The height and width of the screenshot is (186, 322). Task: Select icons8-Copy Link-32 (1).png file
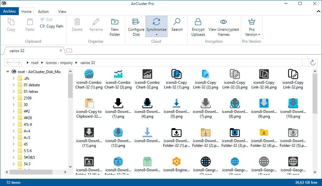pos(177,79)
